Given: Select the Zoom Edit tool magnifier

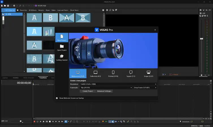Looking at the screenshot, I should point(77,122).
